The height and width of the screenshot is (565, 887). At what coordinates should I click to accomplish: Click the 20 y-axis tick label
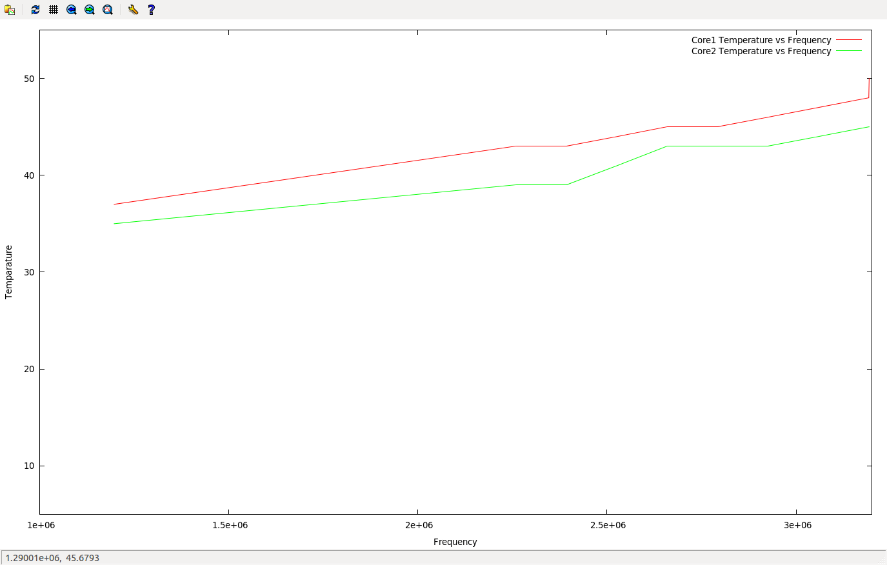coord(29,369)
